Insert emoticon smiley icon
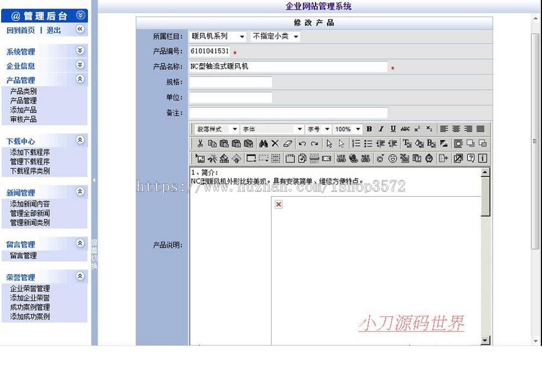This screenshot has width=542, height=370. (392, 158)
